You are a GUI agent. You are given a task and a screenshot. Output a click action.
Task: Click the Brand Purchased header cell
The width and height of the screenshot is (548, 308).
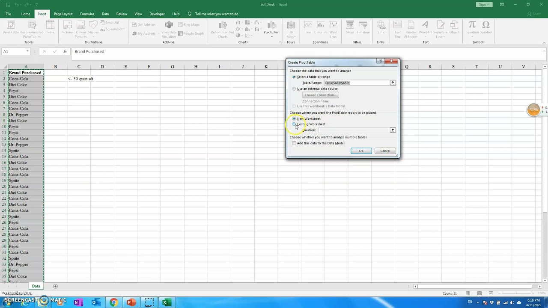[26, 73]
